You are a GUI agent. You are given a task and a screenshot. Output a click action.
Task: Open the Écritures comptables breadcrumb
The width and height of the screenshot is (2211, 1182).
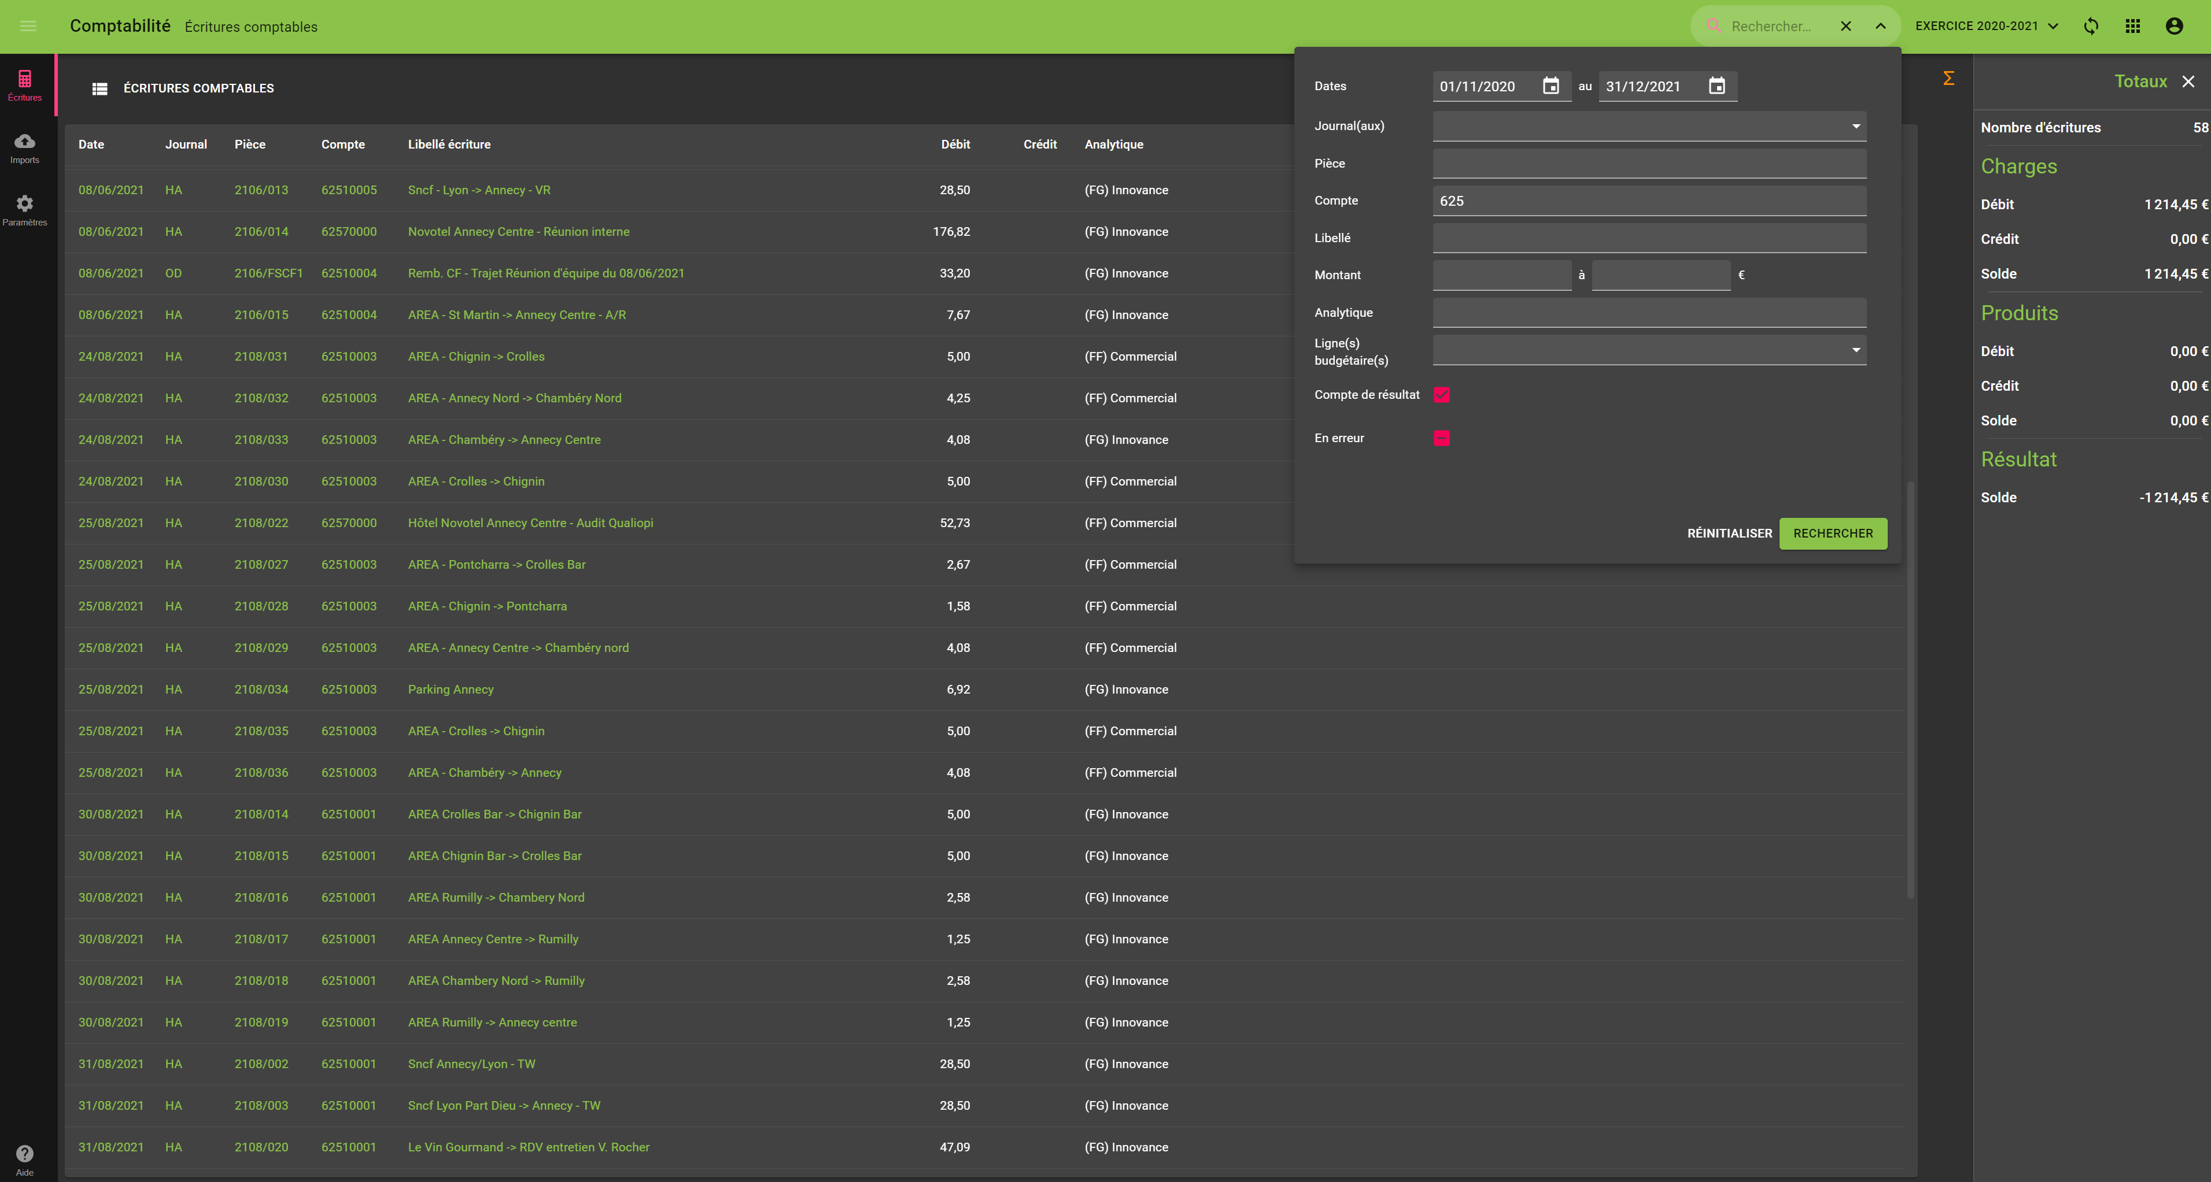tap(250, 27)
